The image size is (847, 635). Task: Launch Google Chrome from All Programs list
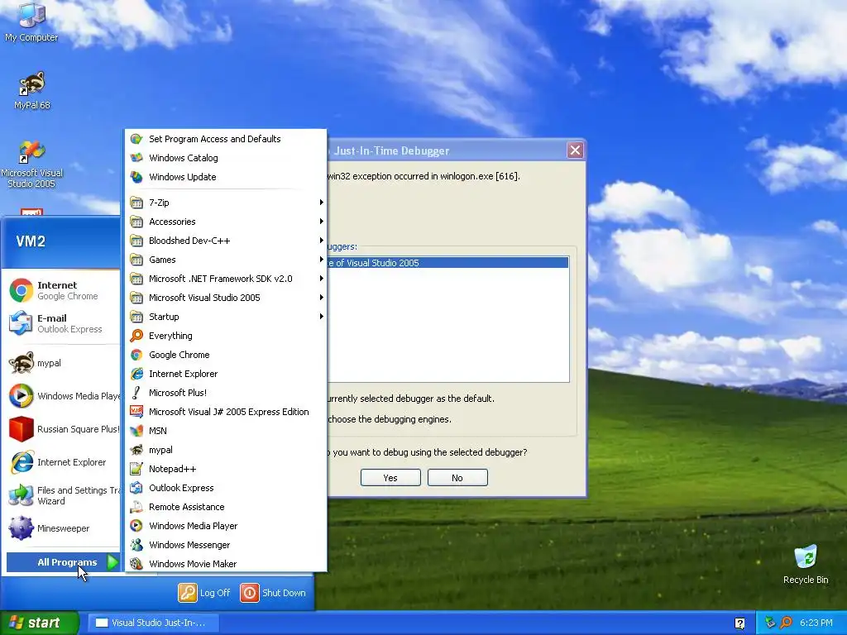226,354
